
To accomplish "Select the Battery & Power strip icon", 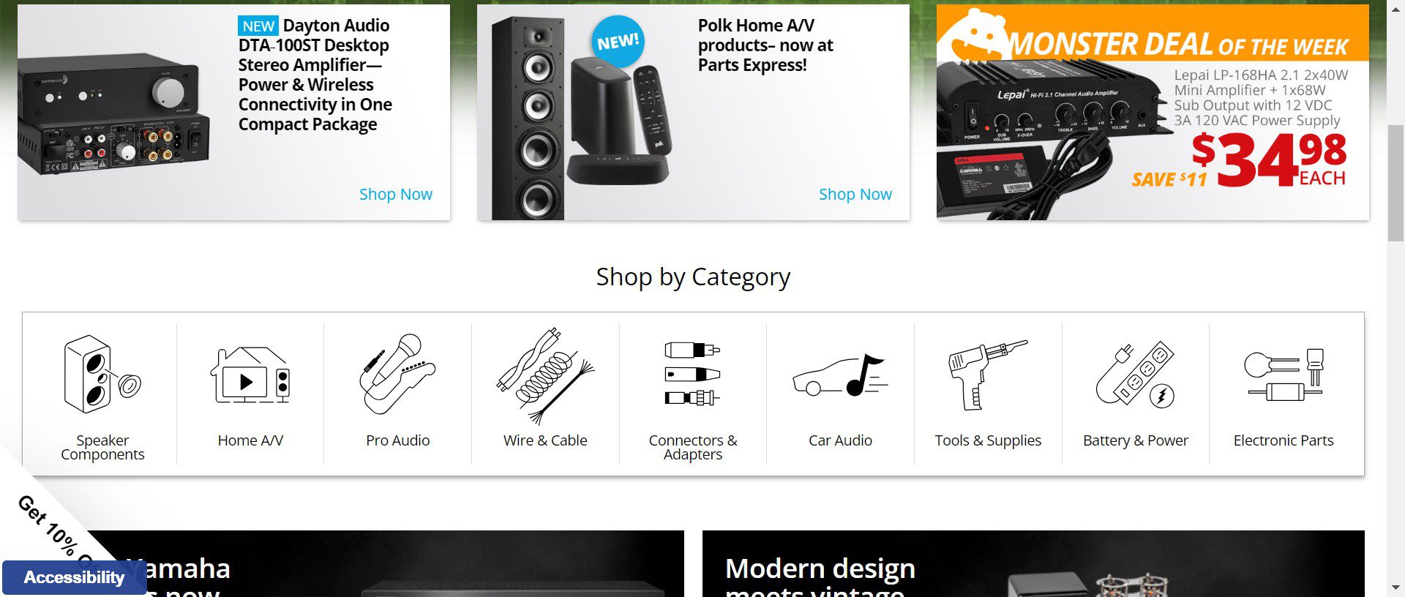I will 1136,374.
